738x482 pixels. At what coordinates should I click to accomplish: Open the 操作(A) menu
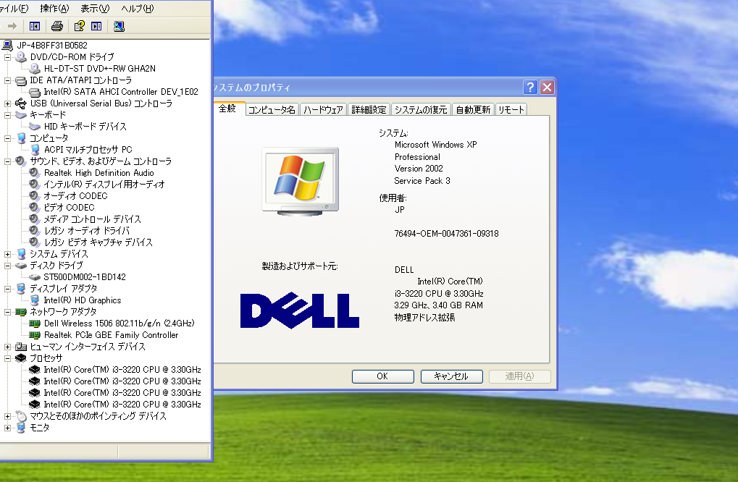point(54,9)
